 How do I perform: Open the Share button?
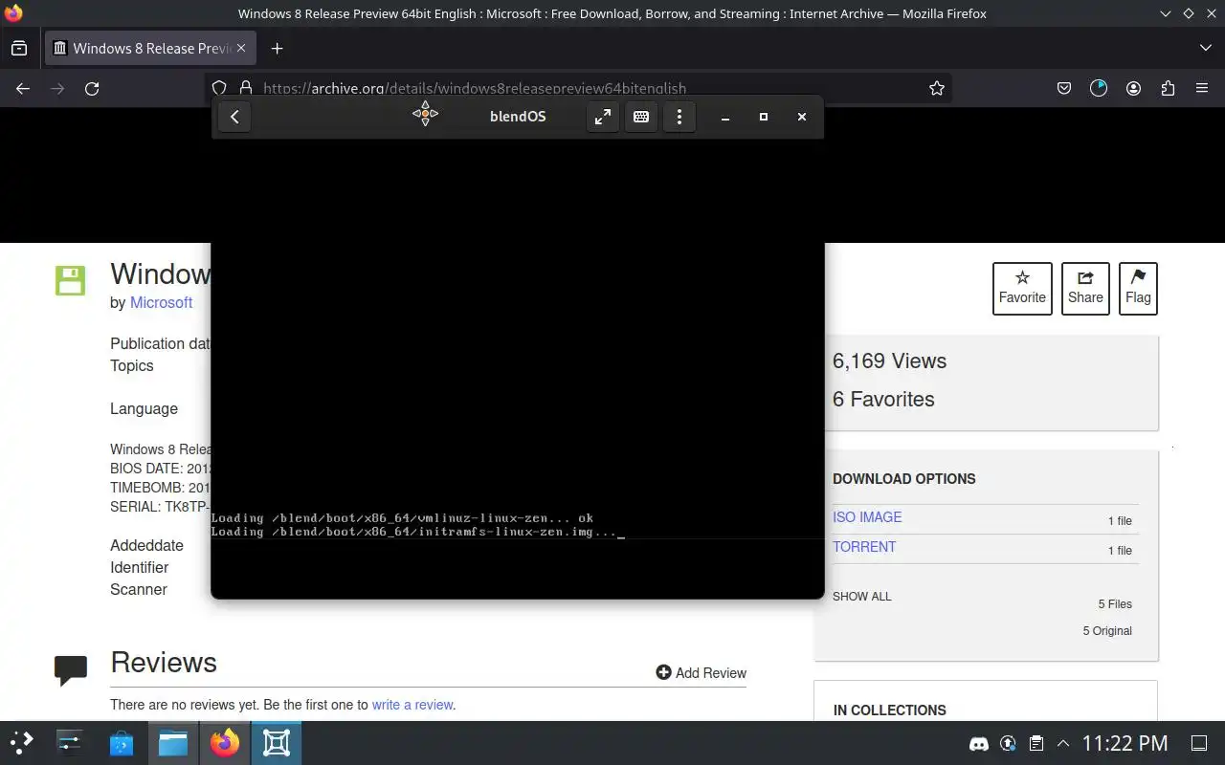[1085, 288]
